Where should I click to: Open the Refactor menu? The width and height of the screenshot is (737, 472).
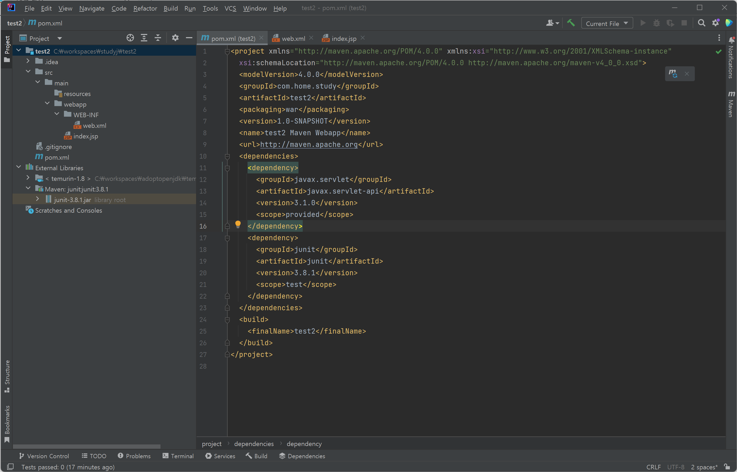(145, 8)
